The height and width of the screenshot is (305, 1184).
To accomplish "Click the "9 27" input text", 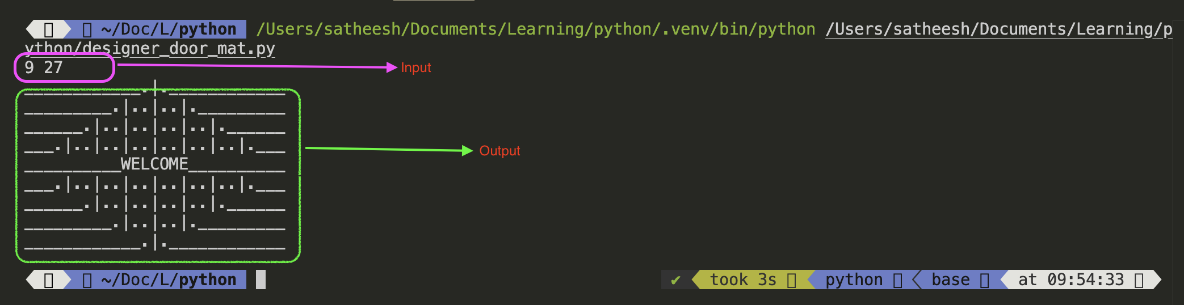I will click(44, 67).
